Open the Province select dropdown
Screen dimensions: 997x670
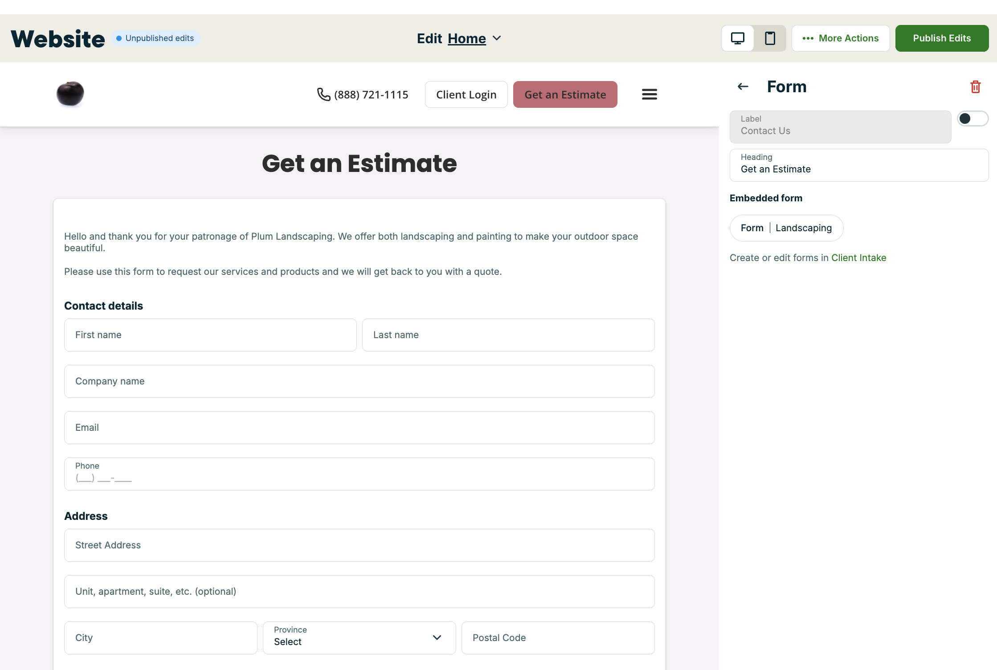tap(359, 638)
